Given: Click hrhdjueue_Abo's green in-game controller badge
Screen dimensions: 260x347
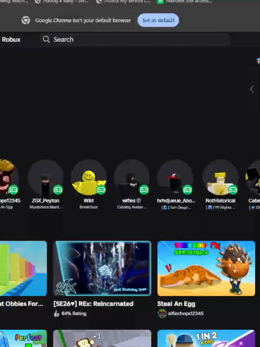Looking at the screenshot, I should pos(187,190).
